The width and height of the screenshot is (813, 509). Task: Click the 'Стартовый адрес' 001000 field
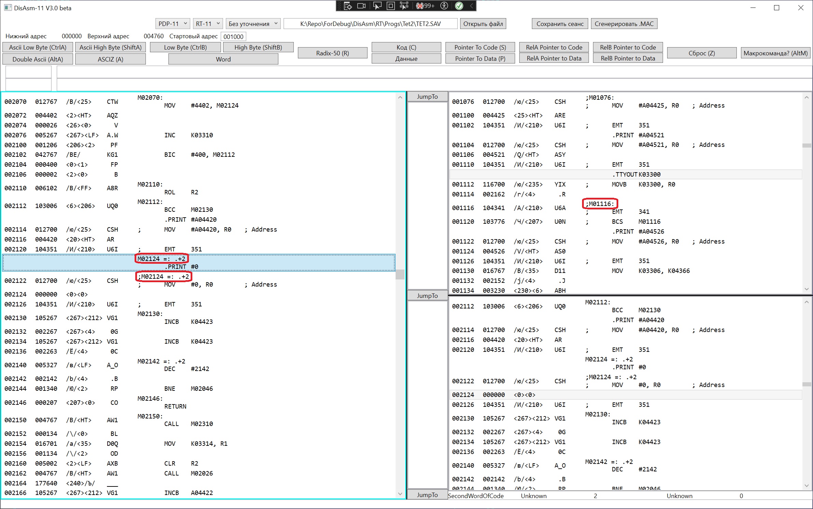[233, 37]
